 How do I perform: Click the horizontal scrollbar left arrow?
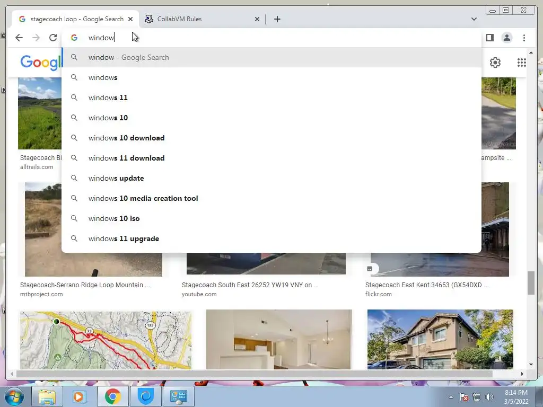point(12,374)
